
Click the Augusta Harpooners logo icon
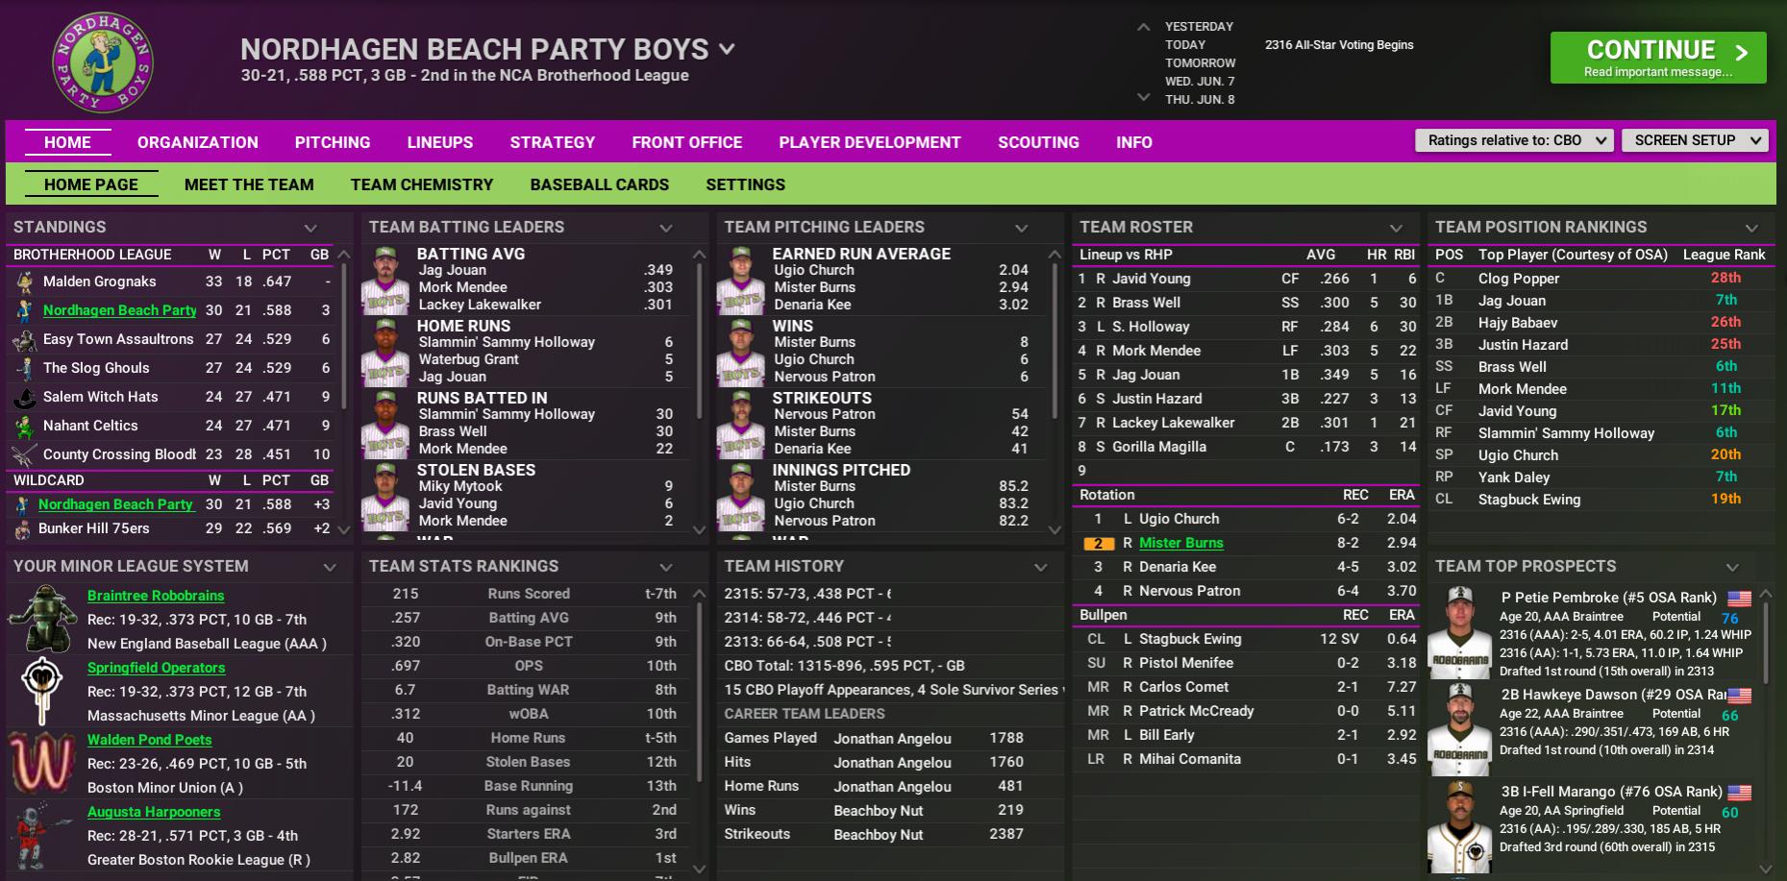(x=41, y=835)
